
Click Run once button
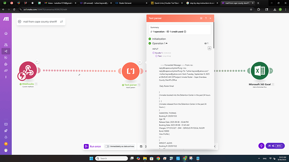coord(92,147)
